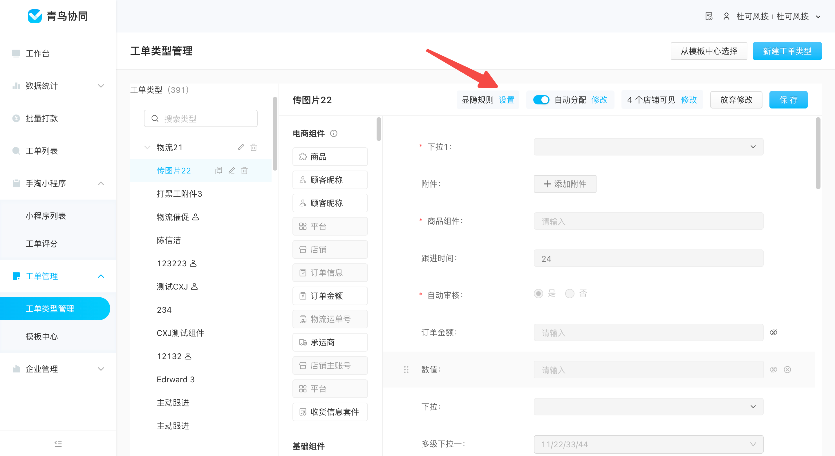
Task: Collapse the sidebar using bottom collapse icon
Action: (58, 443)
